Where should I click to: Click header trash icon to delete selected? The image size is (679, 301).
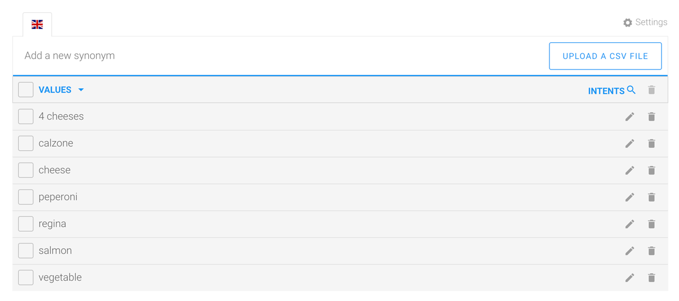(x=651, y=90)
